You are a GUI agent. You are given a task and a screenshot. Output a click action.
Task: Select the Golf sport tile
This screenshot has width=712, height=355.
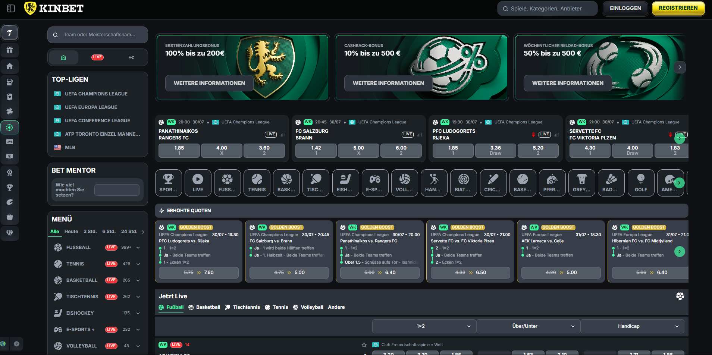click(641, 183)
